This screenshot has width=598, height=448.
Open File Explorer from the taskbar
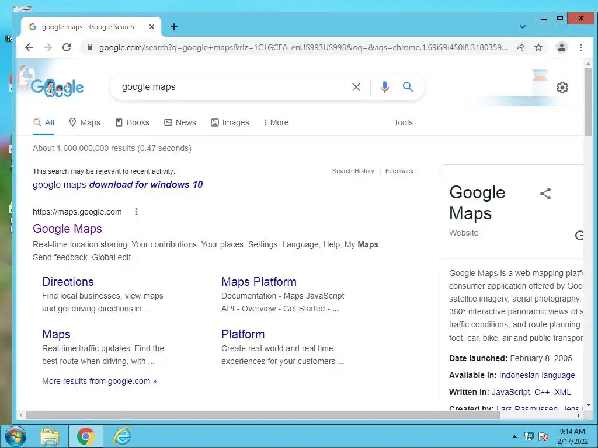point(50,436)
